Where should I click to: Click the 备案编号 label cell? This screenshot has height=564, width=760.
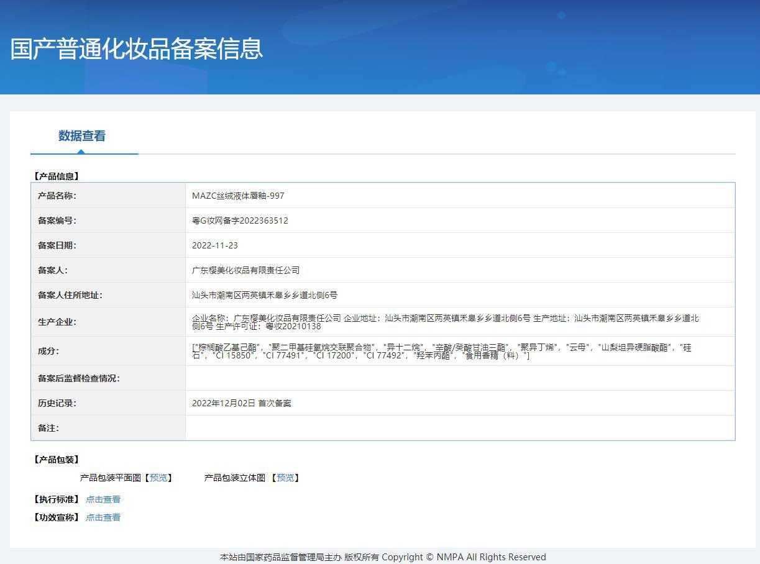(x=108, y=221)
